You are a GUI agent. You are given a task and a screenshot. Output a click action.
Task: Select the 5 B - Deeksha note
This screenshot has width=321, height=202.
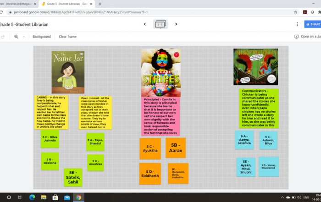(50, 161)
